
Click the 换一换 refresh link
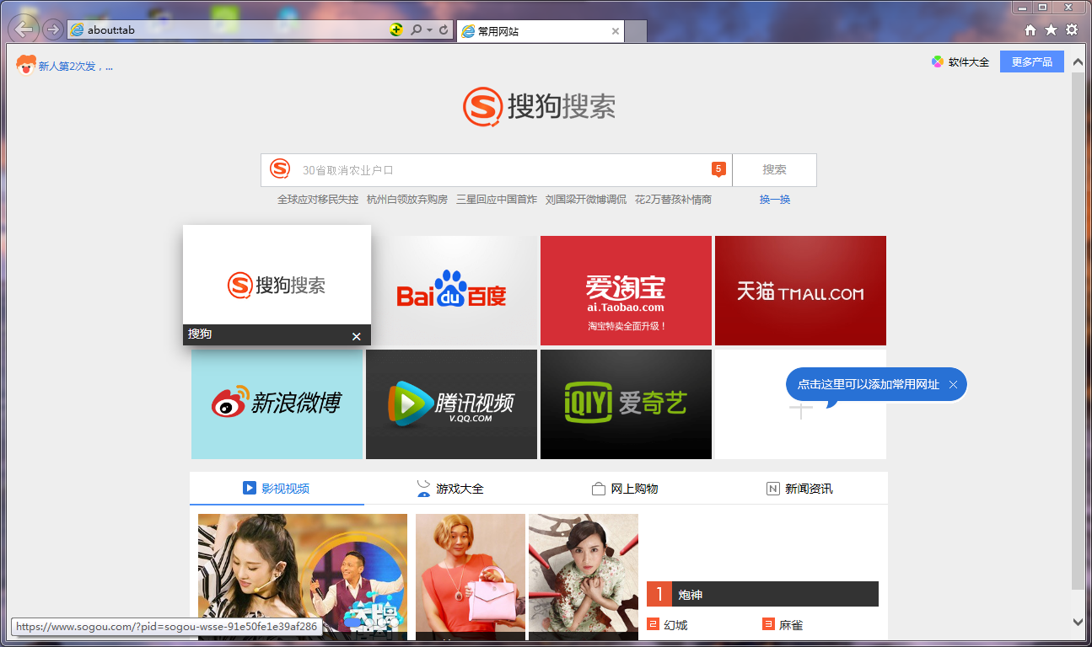(774, 200)
